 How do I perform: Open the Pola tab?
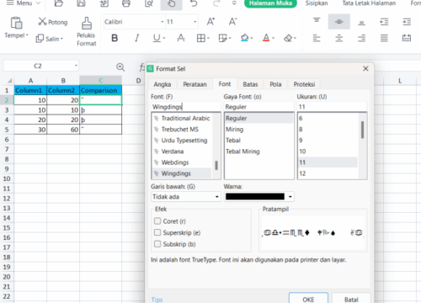tap(275, 84)
